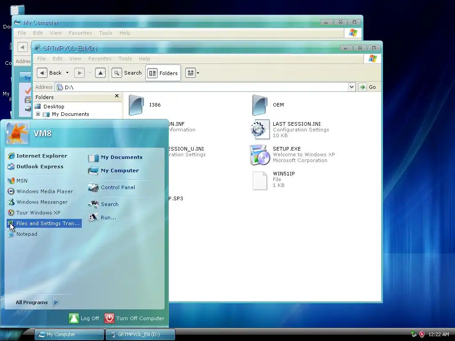This screenshot has height=341, width=455.
Task: Open Back button history dropdown
Action: click(x=68, y=73)
